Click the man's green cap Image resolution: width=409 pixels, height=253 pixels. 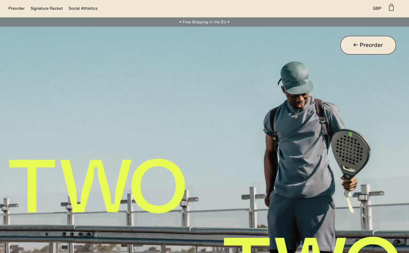[x=296, y=77]
